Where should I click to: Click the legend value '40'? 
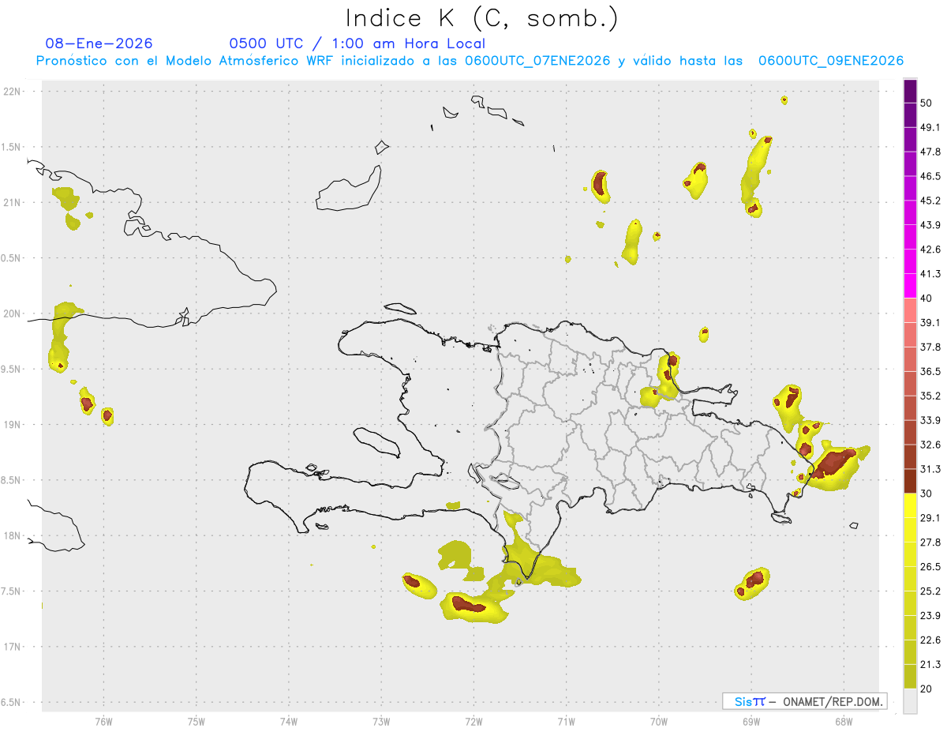(927, 298)
